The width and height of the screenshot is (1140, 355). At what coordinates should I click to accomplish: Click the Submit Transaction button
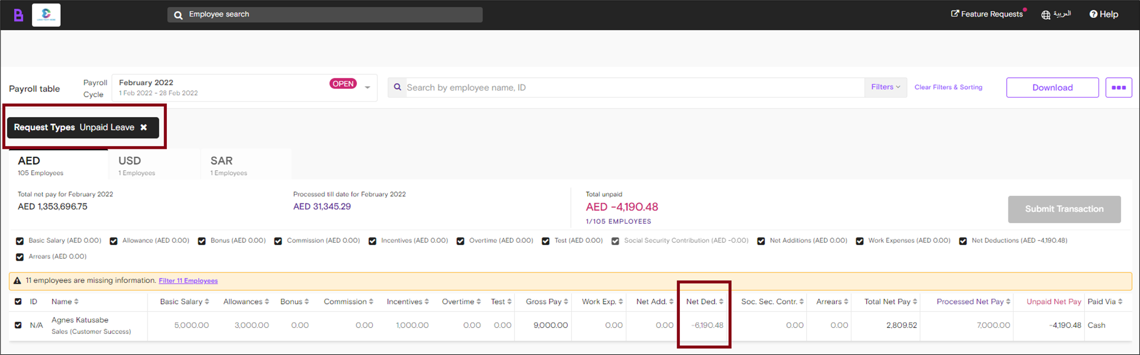coord(1064,209)
